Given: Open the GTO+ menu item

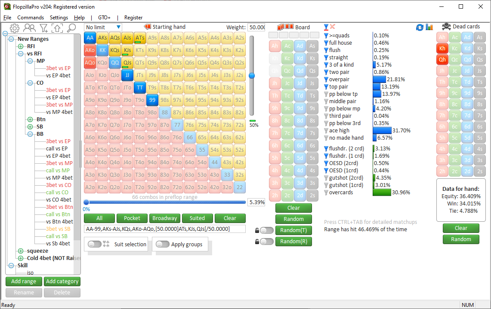Looking at the screenshot, I should pyautogui.click(x=104, y=18).
